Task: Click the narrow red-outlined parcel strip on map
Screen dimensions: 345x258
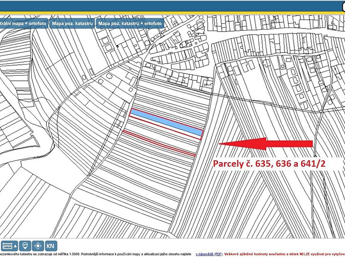Action: (x=159, y=143)
